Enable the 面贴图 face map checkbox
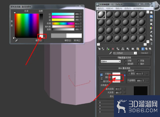Viewport: 160px width, 117px height. pyautogui.click(x=126, y=64)
